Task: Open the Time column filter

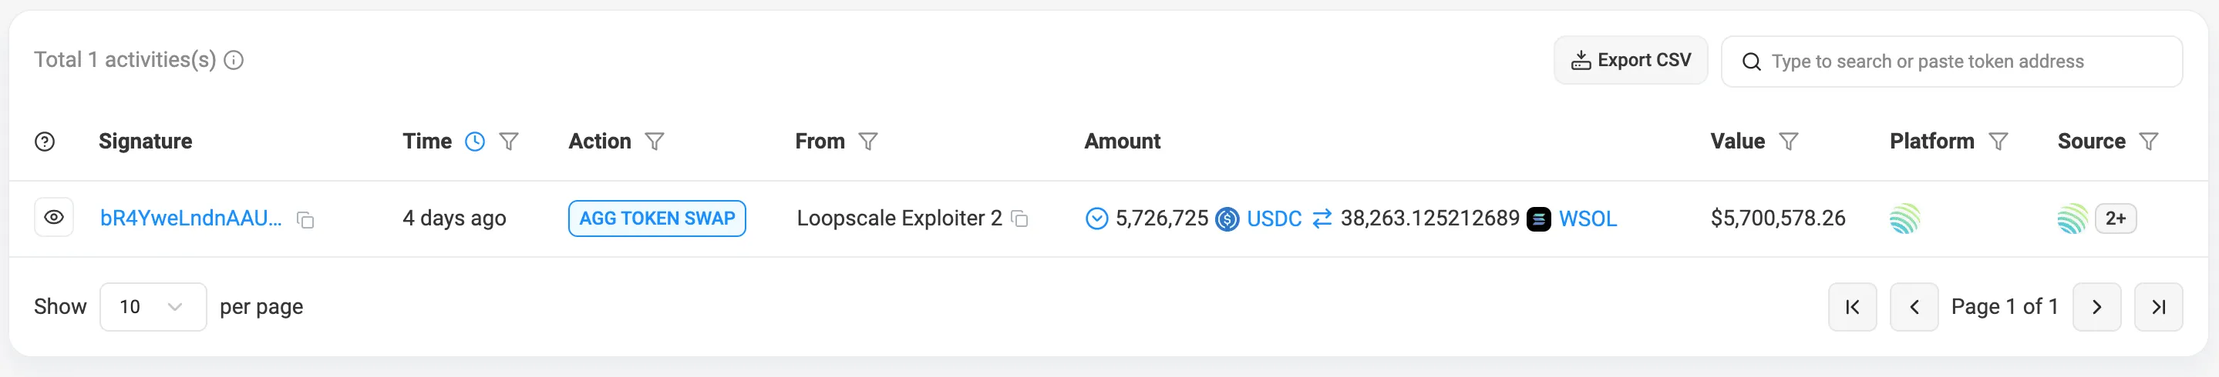Action: (x=509, y=142)
